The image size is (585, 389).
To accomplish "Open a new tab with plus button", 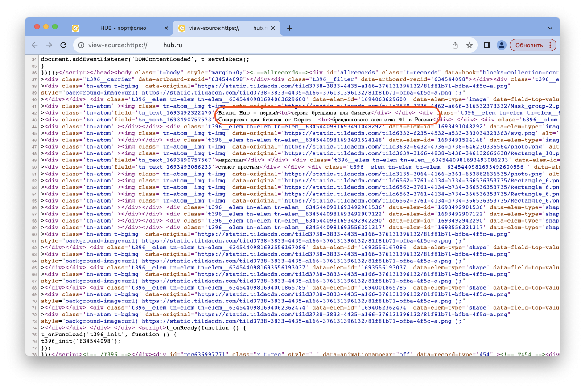I will tap(290, 28).
